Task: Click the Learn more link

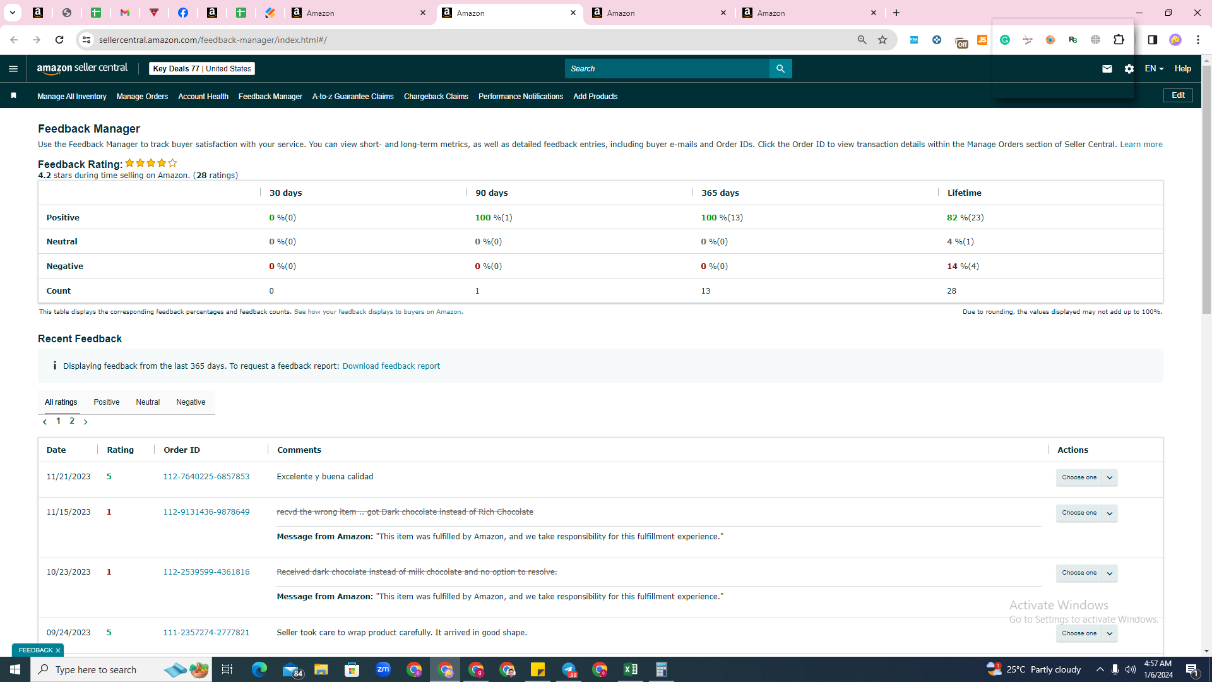Action: tap(1141, 145)
